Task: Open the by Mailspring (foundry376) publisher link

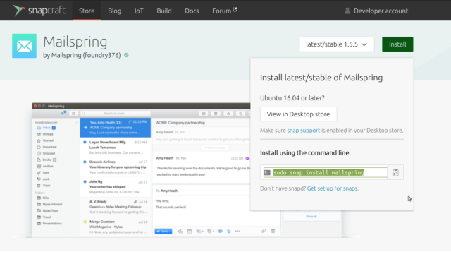Action: pyautogui.click(x=82, y=55)
